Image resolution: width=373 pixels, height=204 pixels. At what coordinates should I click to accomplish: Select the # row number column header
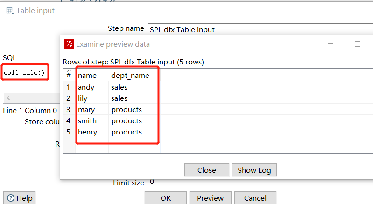pyautogui.click(x=69, y=75)
